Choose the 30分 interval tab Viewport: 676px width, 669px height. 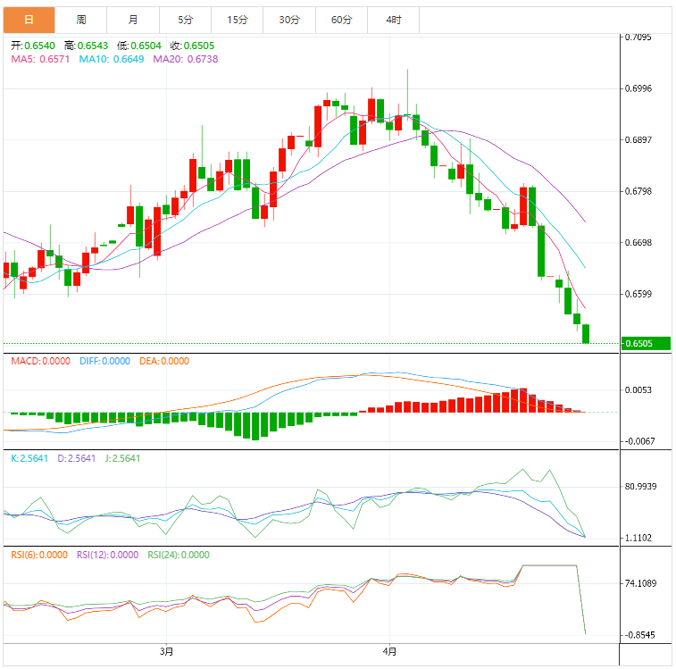tap(289, 19)
